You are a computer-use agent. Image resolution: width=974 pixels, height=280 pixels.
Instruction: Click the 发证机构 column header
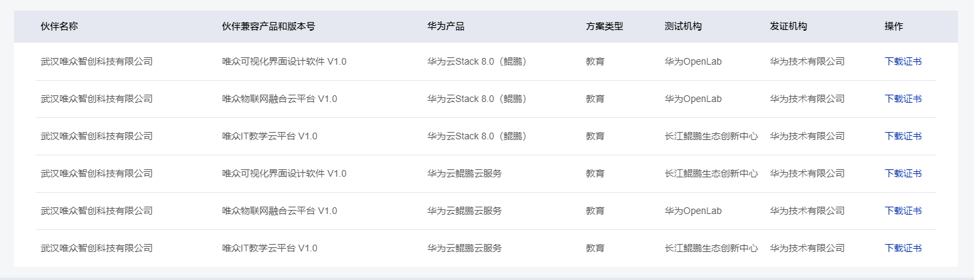point(789,27)
